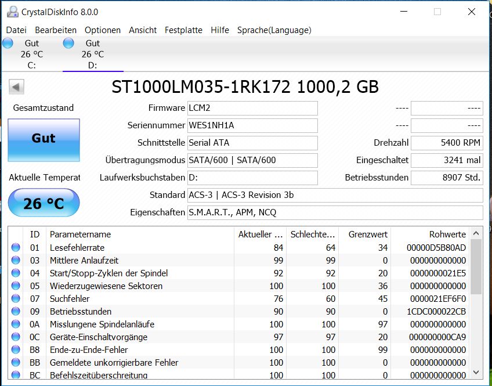Click the 26 °C temperature indicator
This screenshot has width=492, height=386.
43,203
